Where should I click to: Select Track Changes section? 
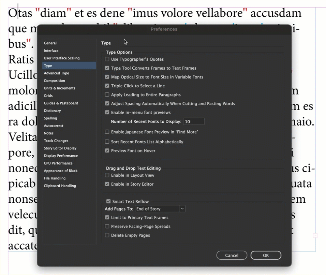69,141
